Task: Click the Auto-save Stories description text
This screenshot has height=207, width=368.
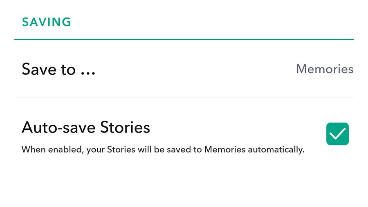Action: (x=163, y=149)
